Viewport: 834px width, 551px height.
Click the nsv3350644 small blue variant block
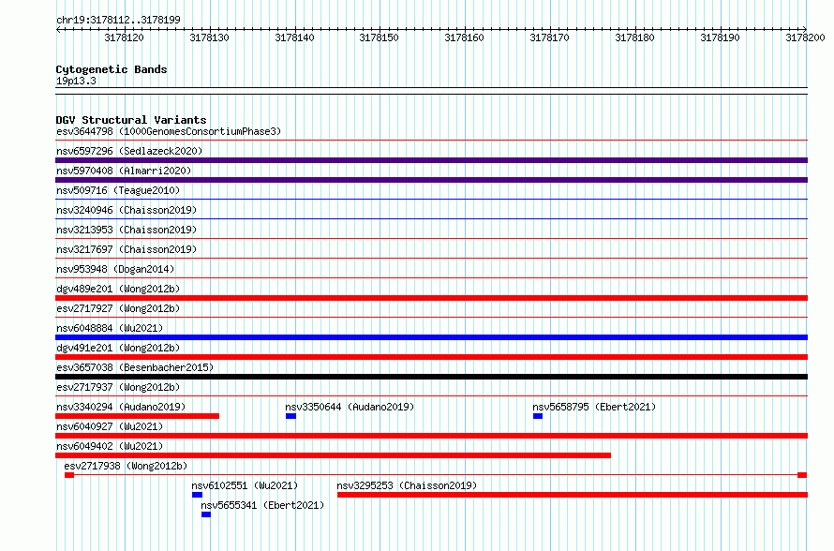pyautogui.click(x=290, y=416)
